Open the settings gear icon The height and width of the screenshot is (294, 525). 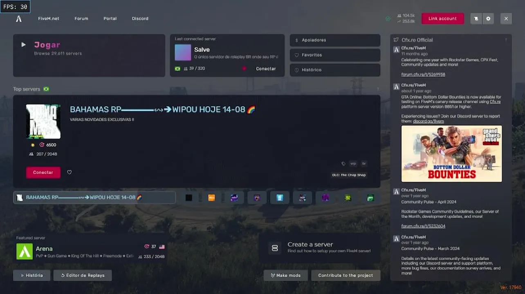pyautogui.click(x=488, y=18)
